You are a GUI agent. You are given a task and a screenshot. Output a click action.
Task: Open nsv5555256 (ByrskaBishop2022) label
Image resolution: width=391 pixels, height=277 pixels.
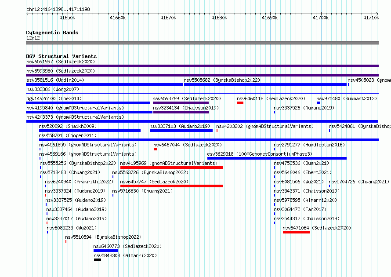[78, 163]
